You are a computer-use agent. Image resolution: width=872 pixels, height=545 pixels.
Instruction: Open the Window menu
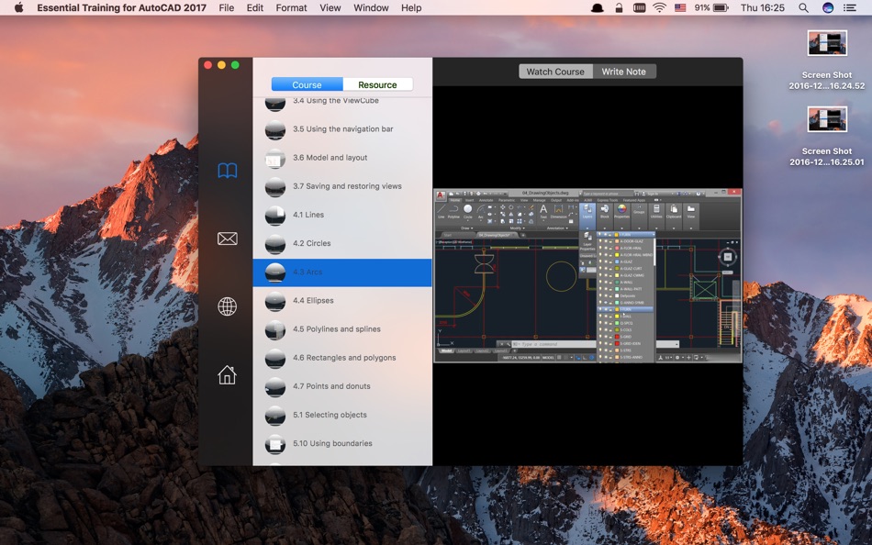(371, 7)
